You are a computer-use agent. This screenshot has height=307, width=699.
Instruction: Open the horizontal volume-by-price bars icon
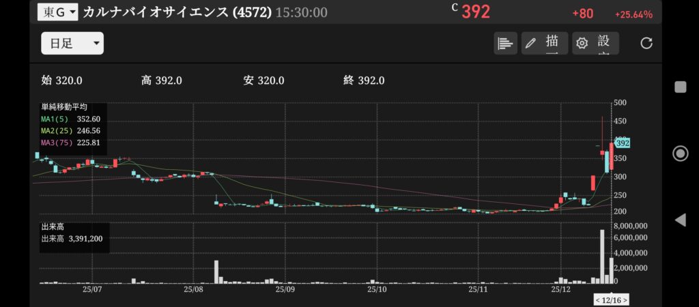pos(505,43)
